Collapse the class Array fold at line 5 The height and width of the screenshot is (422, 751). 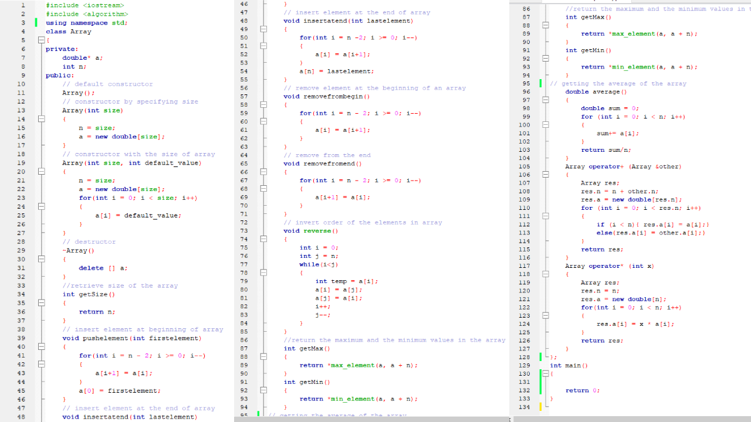click(42, 40)
